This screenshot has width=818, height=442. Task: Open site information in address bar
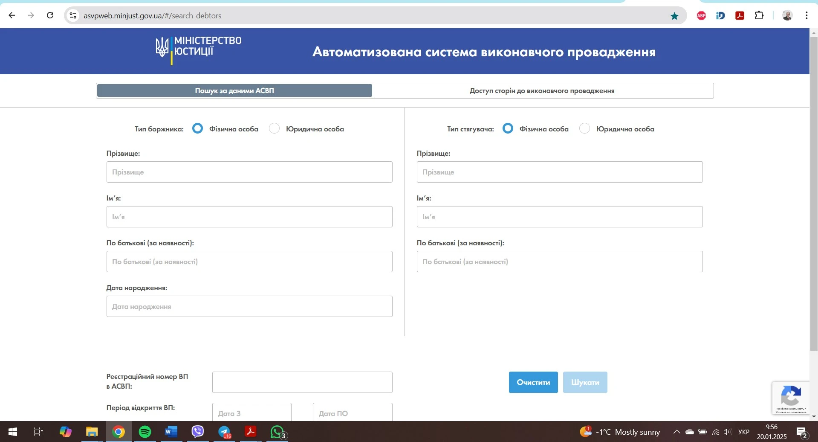73,15
